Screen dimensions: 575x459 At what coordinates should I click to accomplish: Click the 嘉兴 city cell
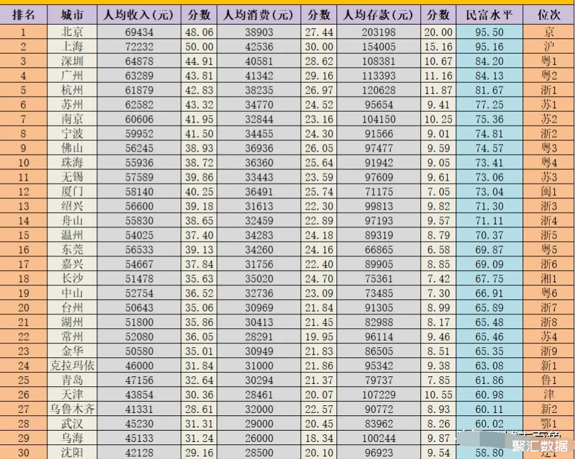72,264
